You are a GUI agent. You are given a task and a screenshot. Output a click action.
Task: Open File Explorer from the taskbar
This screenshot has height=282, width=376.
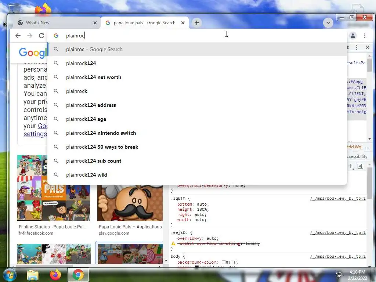[x=33, y=275]
